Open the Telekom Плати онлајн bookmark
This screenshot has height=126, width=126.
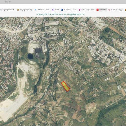pos(87,10)
